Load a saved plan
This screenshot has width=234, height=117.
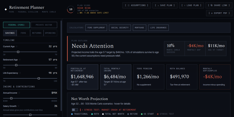(191, 5)
